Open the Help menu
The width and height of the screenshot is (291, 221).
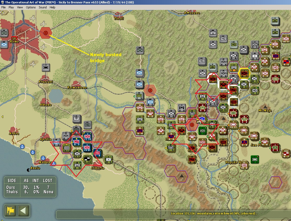point(52,7)
